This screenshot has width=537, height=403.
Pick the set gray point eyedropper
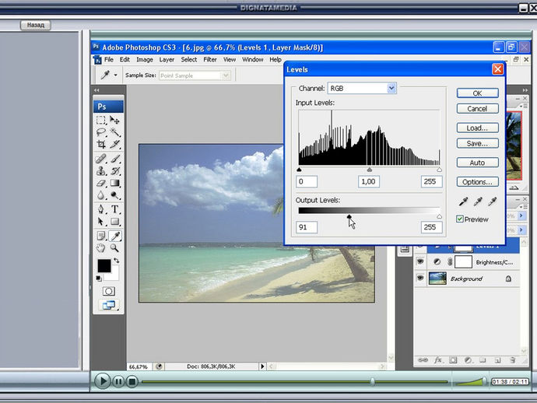coord(478,201)
